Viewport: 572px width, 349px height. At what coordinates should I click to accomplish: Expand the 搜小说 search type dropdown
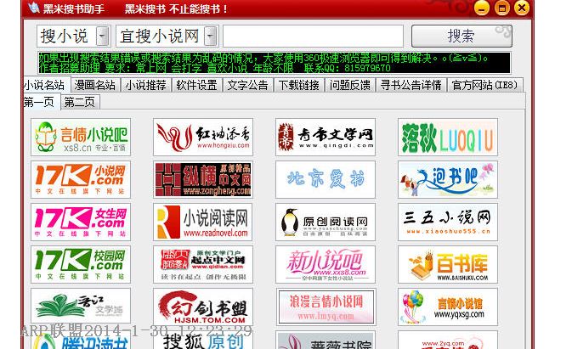(103, 37)
